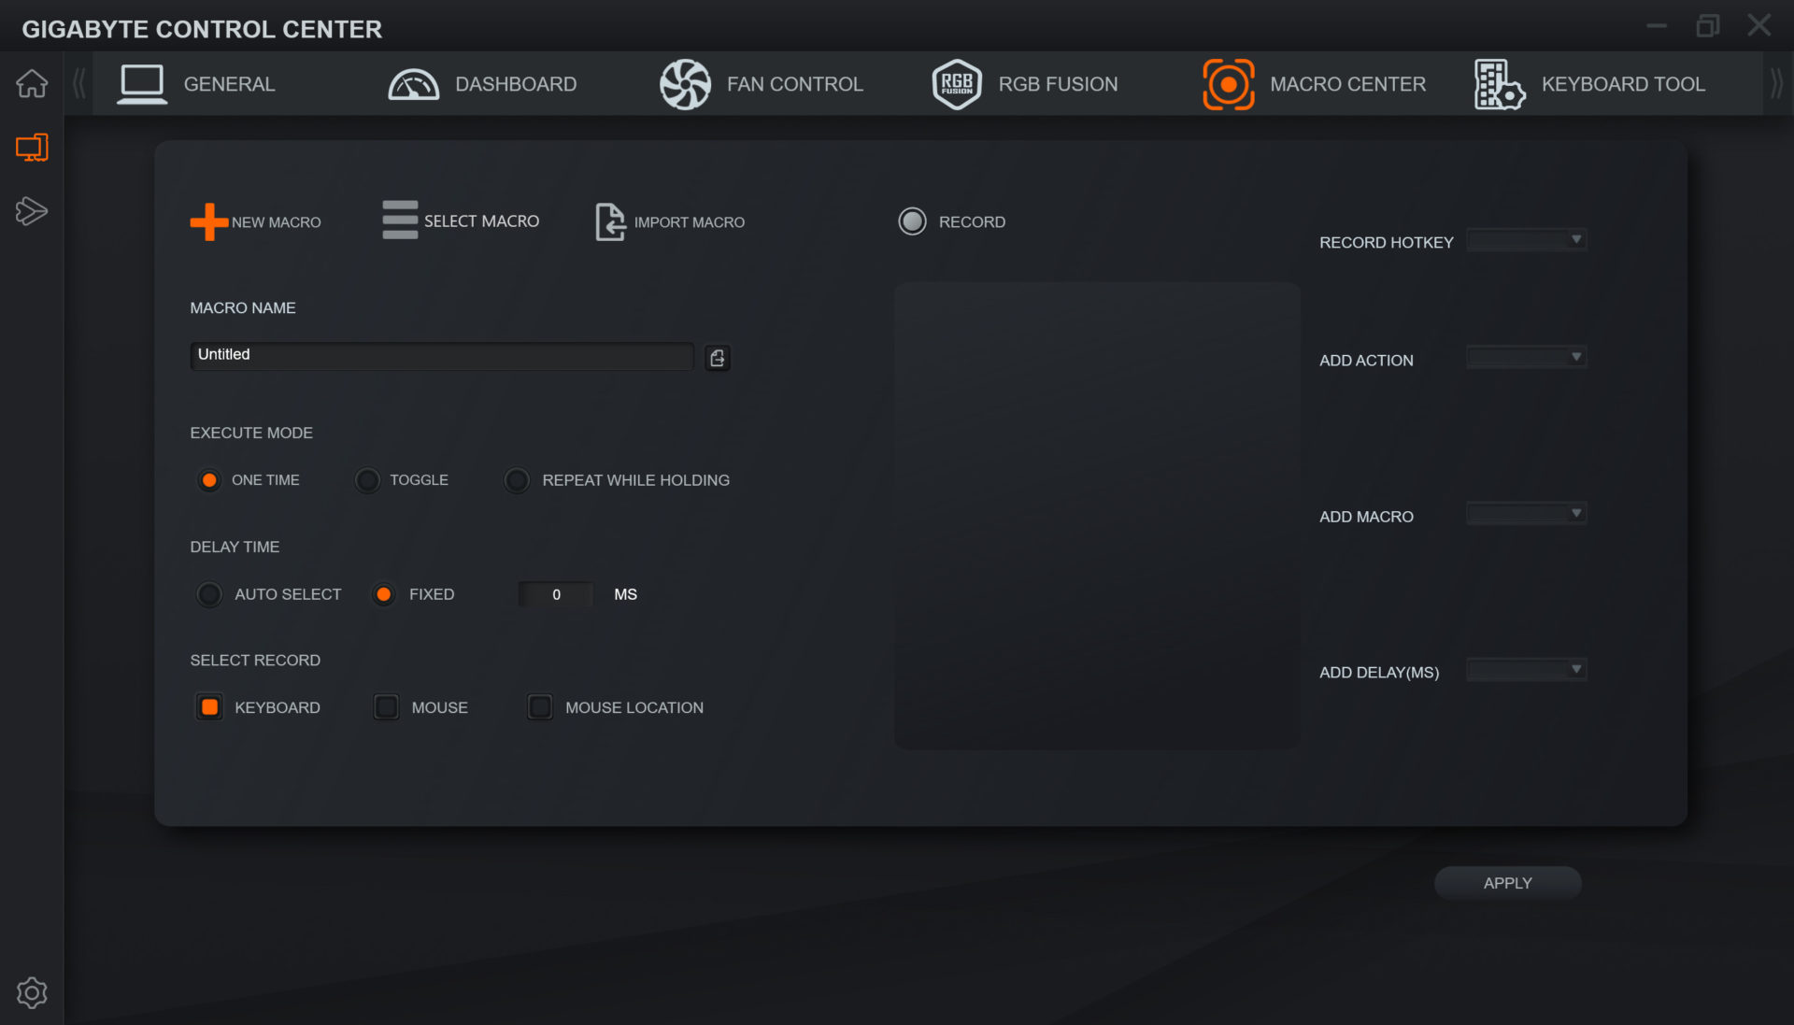
Task: Click the paper plane sidebar icon
Action: [32, 211]
